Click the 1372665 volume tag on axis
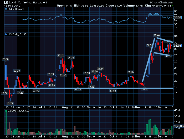 pos(179,126)
